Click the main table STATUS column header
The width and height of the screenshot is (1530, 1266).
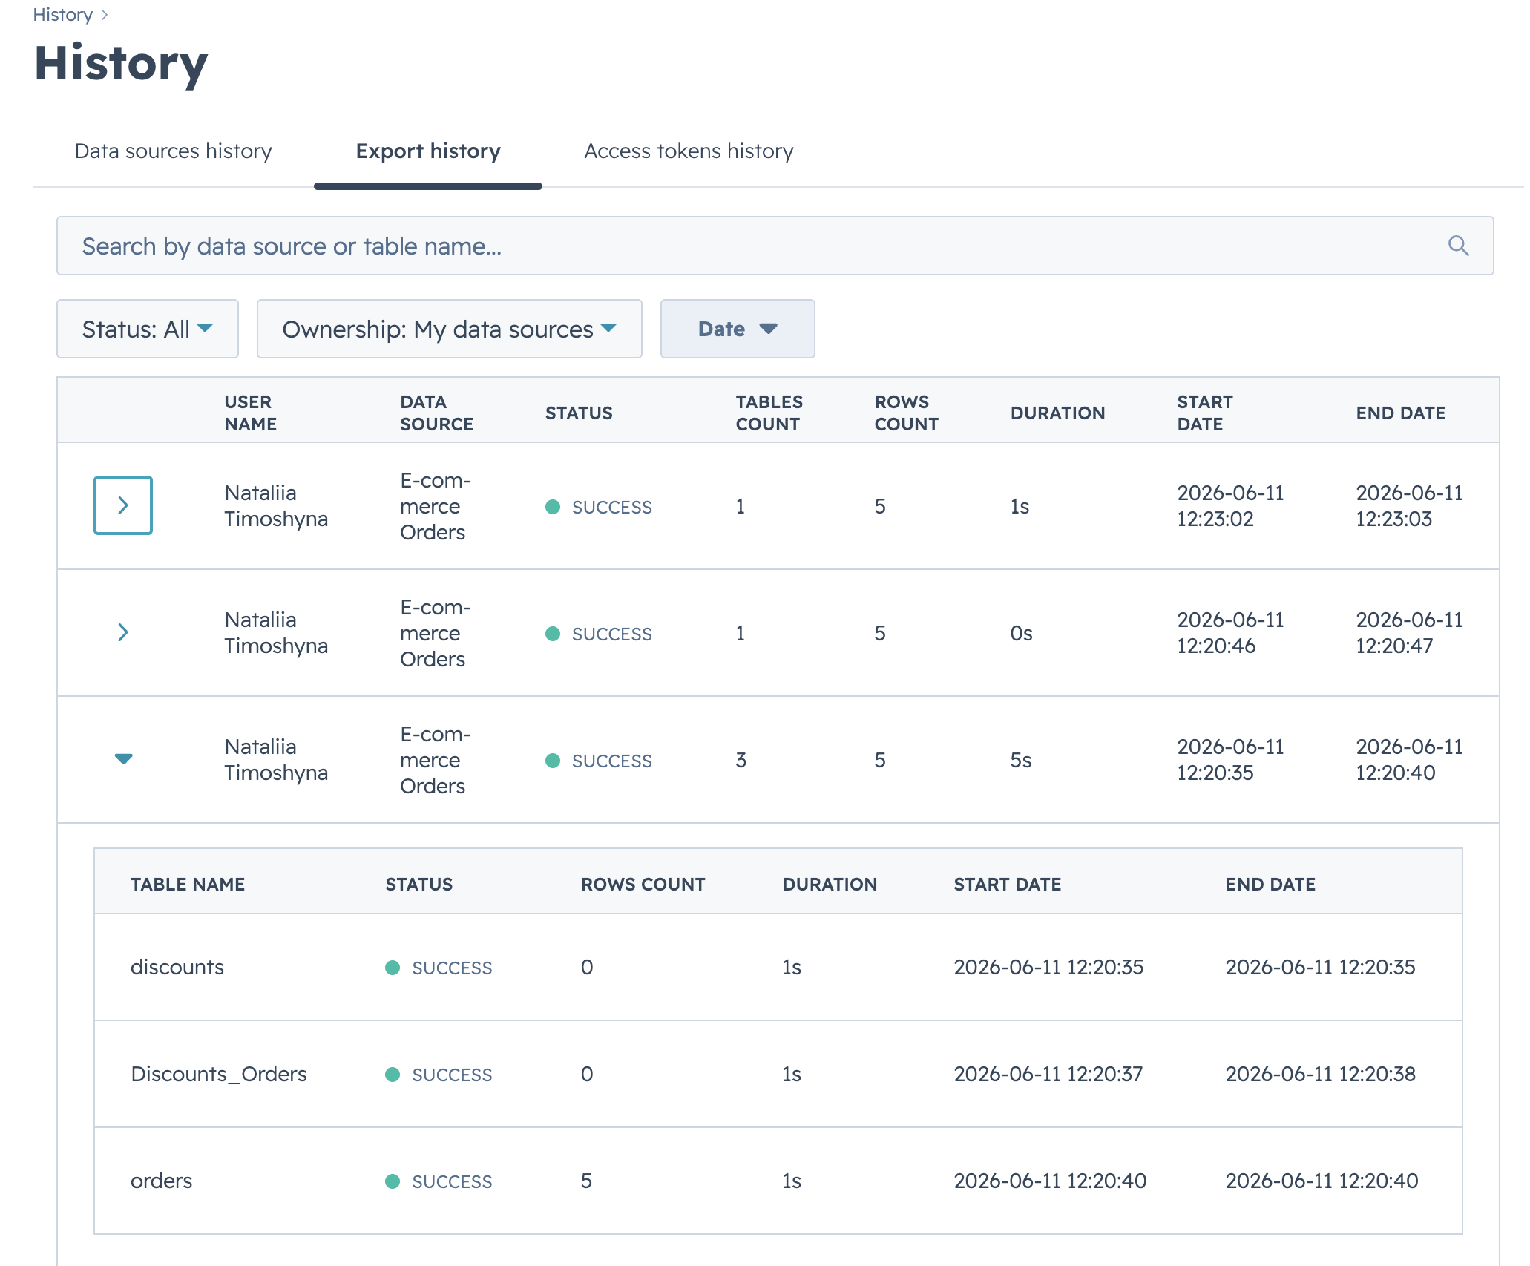(579, 413)
